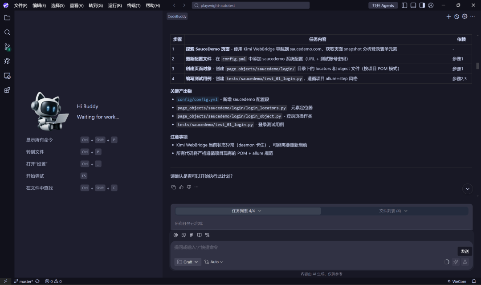
Task: Open the Run and Debug view
Action: click(x=7, y=61)
